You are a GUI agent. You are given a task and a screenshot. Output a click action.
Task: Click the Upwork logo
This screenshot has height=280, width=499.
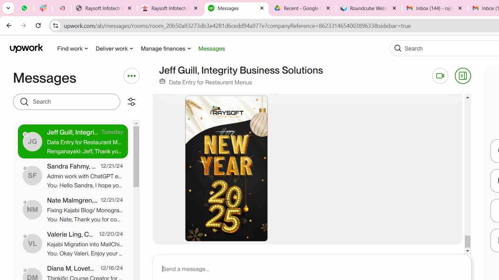point(26,48)
